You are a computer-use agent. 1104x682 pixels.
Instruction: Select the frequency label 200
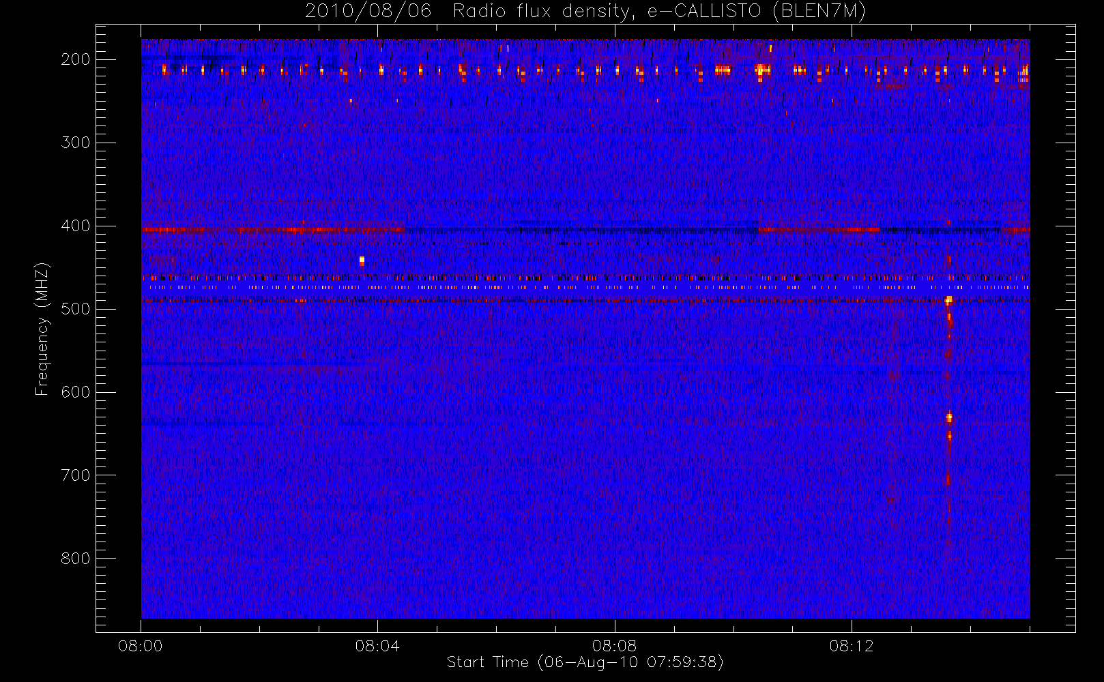75,59
